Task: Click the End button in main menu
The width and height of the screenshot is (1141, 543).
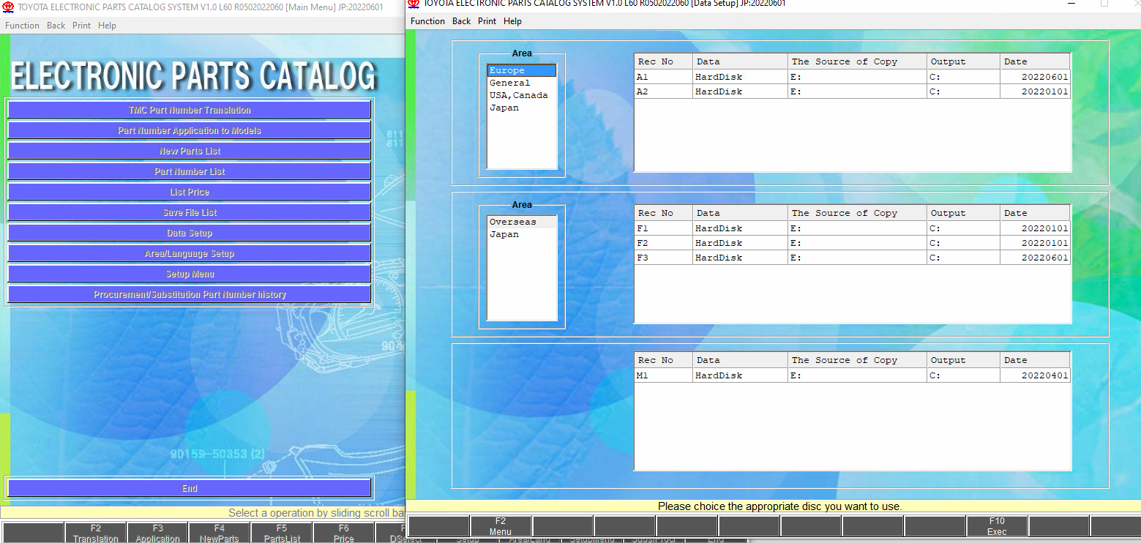Action: point(190,488)
